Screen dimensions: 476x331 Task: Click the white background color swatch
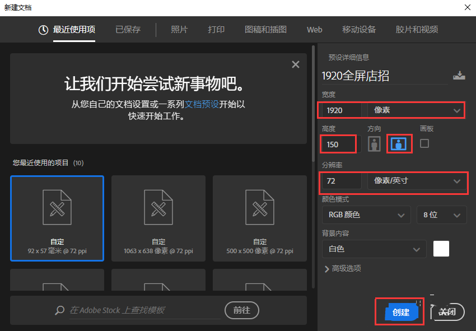click(x=441, y=249)
